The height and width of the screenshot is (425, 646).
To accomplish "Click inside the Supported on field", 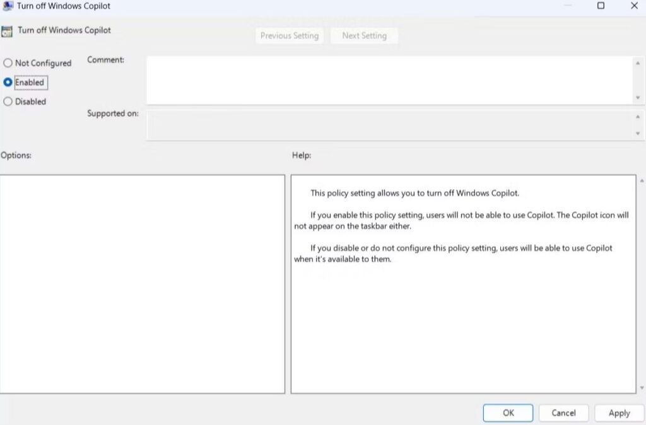I will 388,125.
